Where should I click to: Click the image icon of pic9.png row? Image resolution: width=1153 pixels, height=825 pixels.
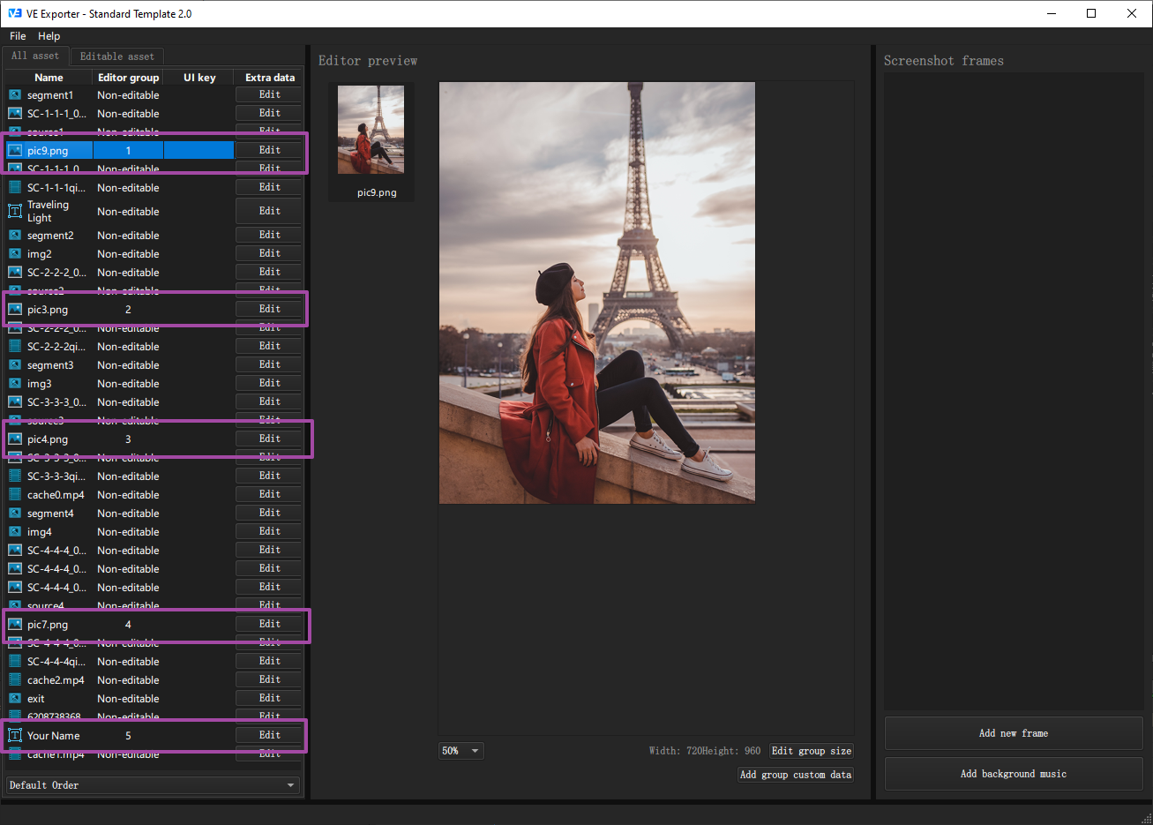coord(15,151)
